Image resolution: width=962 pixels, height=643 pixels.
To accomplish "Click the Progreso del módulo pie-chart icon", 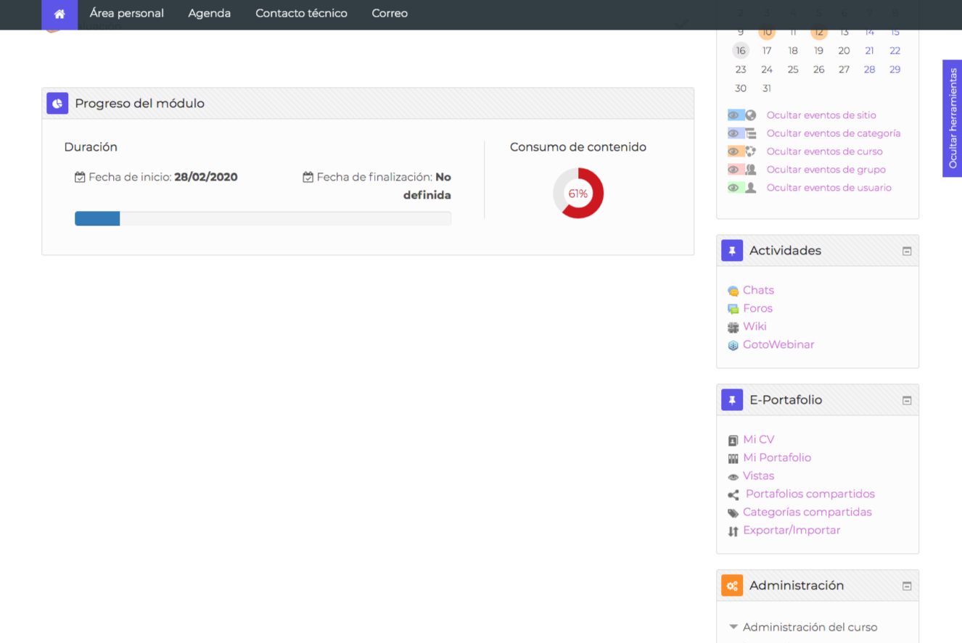I will tap(57, 104).
